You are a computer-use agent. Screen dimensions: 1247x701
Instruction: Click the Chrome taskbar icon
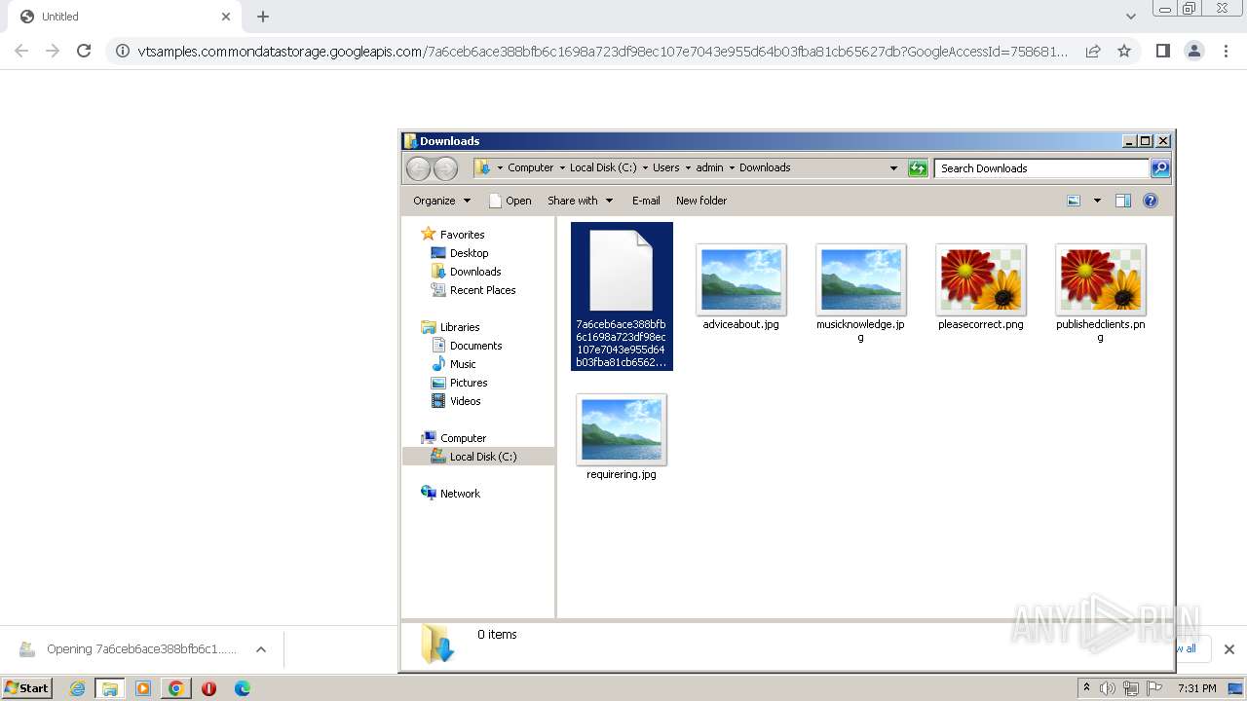175,688
